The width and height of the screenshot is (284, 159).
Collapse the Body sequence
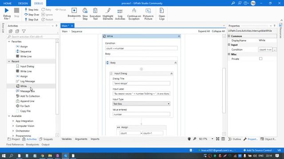coord(176,63)
